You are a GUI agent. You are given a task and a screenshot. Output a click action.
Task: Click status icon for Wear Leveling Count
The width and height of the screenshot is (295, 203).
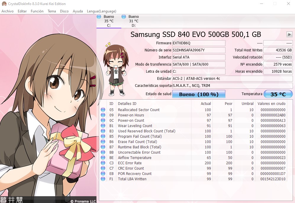(103, 126)
